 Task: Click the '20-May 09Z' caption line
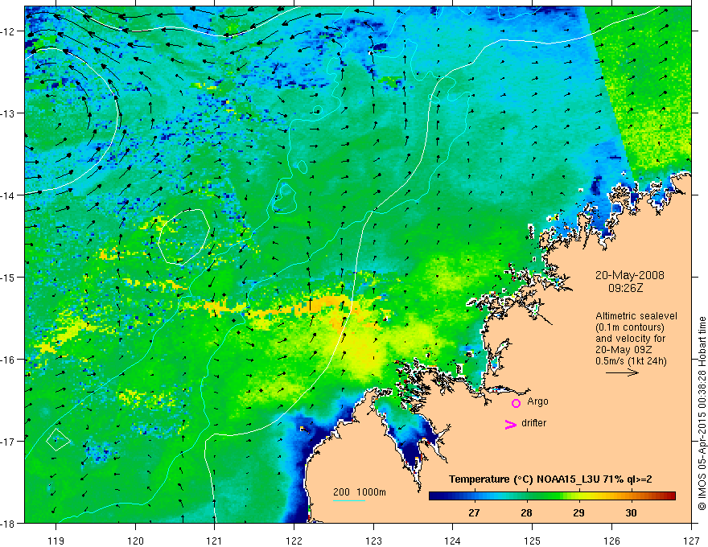tap(623, 350)
